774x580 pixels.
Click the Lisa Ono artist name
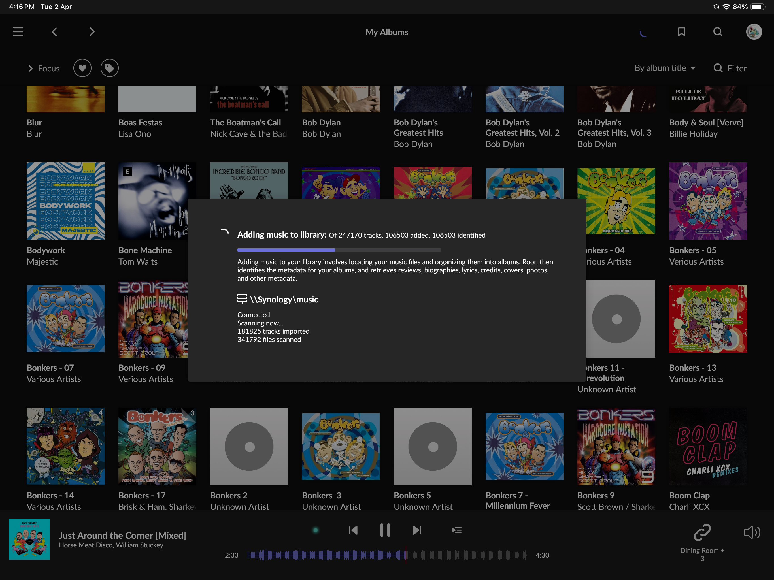click(x=135, y=134)
